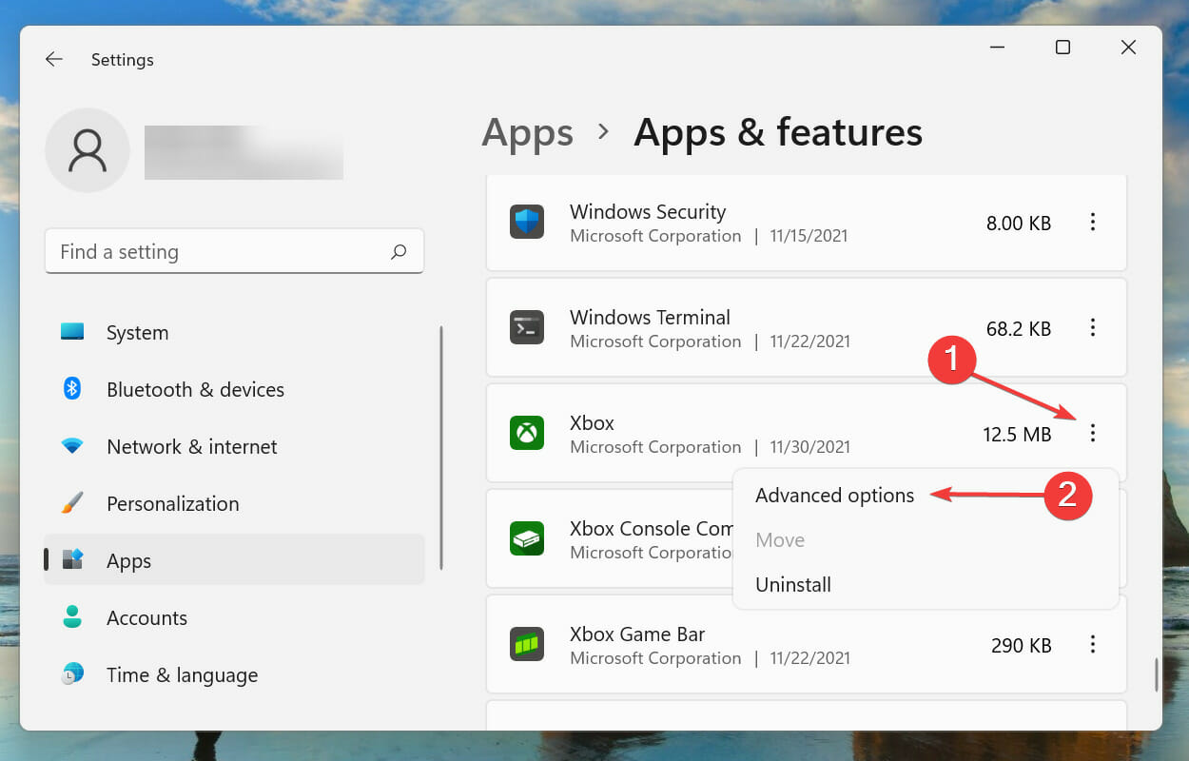Click the Windows Terminal icon
The width and height of the screenshot is (1189, 761).
[x=527, y=327]
